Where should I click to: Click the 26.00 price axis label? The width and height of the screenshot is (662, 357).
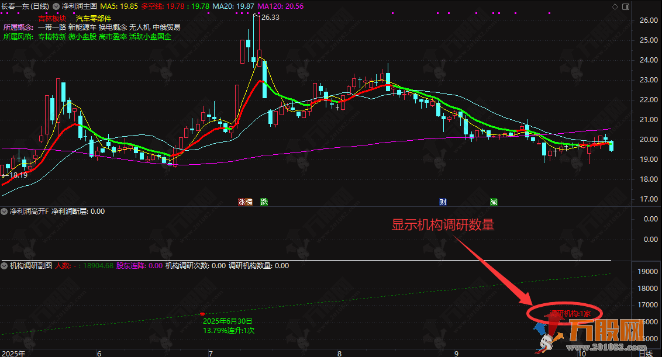(649, 20)
